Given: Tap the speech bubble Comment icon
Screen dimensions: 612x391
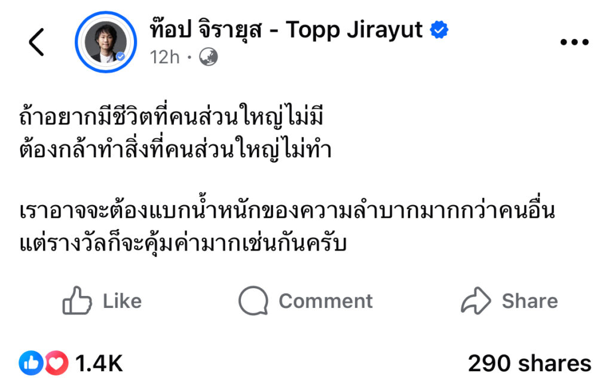Looking at the screenshot, I should coord(253,300).
